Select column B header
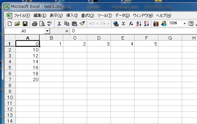The height and width of the screenshot is (124, 197). coord(51,38)
